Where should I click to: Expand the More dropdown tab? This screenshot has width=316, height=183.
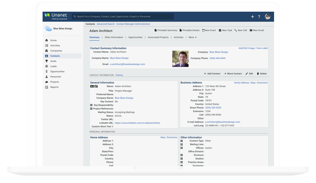192,37
